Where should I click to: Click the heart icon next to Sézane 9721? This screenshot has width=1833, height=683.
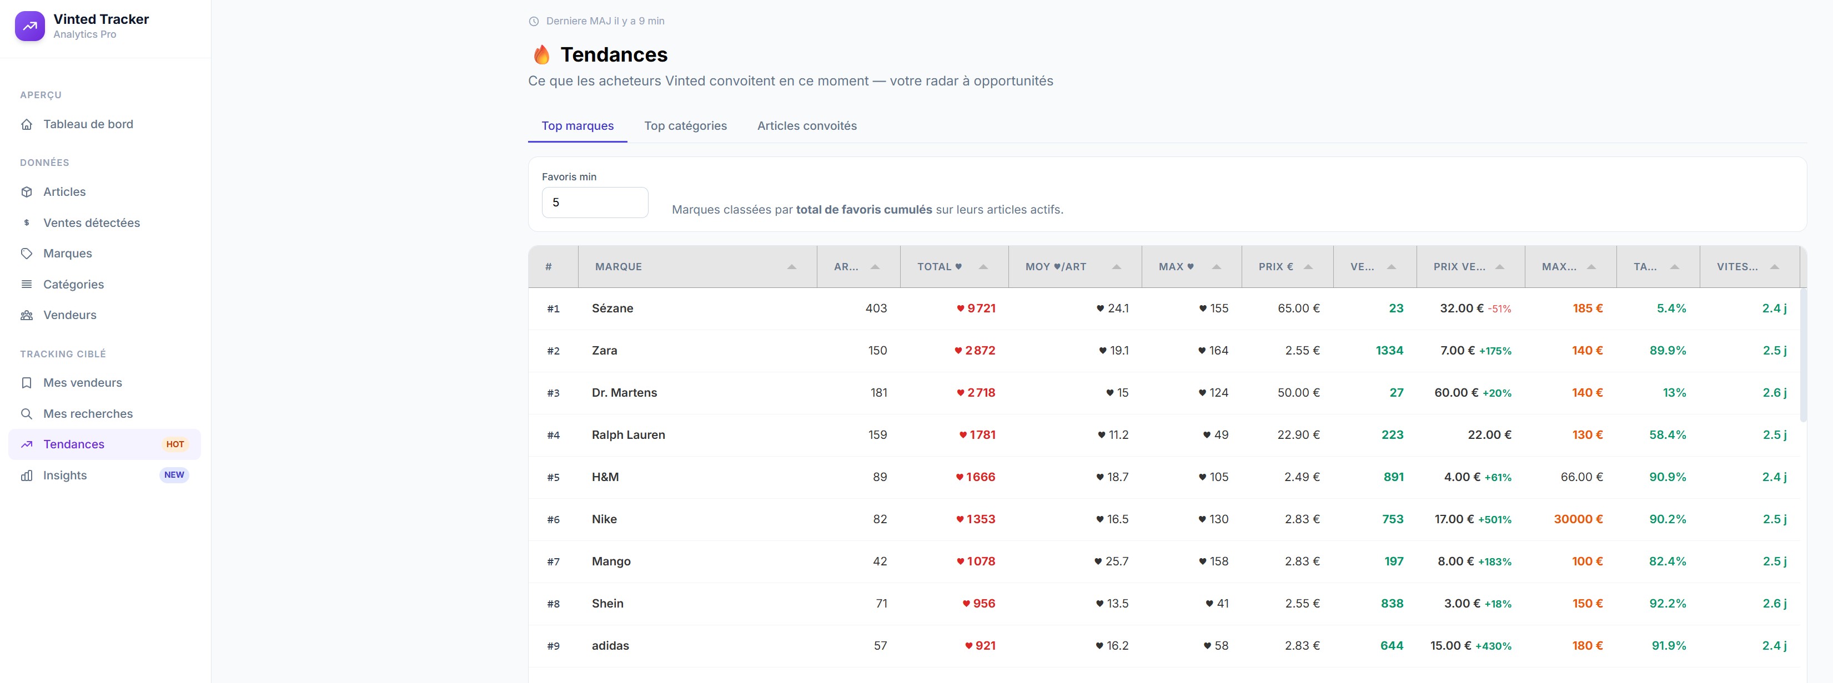coord(960,308)
